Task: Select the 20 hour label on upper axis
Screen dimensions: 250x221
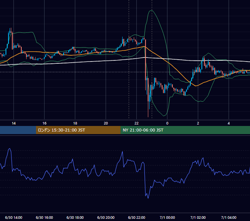Action: pos(106,123)
